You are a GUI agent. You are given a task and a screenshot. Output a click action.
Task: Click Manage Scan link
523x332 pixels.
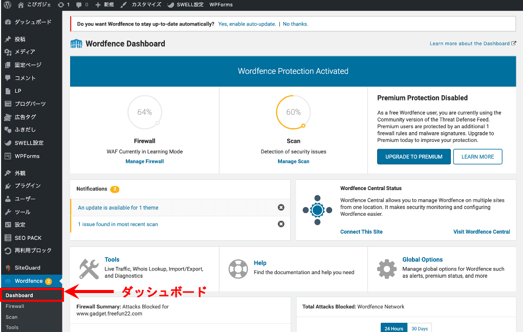[294, 161]
